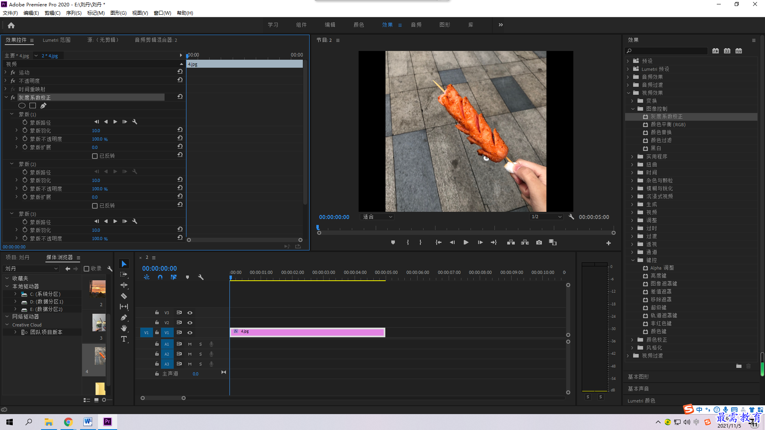Select the Hand tool
The height and width of the screenshot is (430, 765).
click(x=124, y=328)
